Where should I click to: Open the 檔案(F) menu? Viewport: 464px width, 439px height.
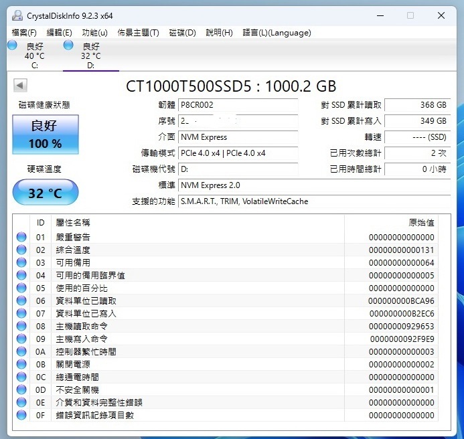(24, 32)
